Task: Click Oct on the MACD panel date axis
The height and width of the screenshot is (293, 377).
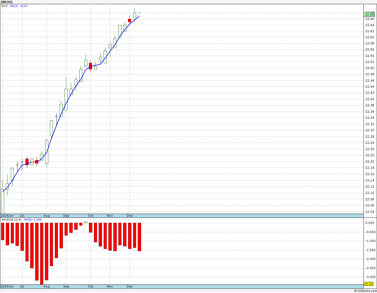Action: (x=91, y=286)
